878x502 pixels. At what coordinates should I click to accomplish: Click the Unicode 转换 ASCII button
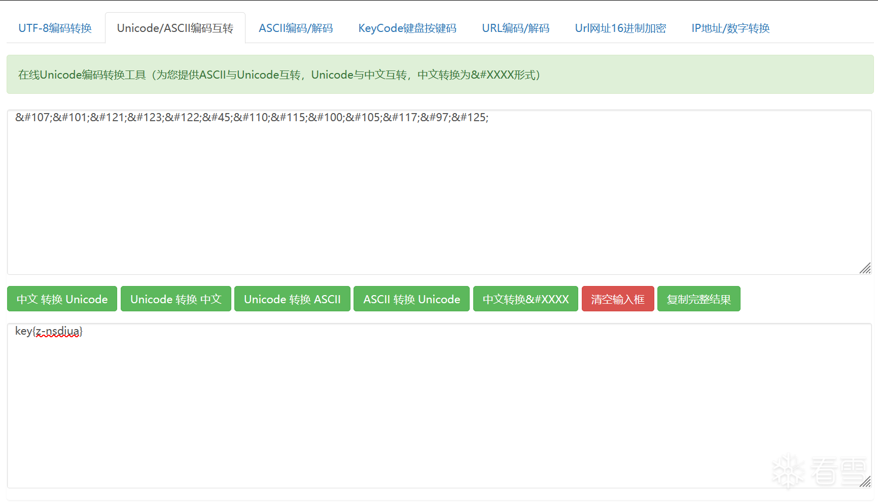click(292, 299)
